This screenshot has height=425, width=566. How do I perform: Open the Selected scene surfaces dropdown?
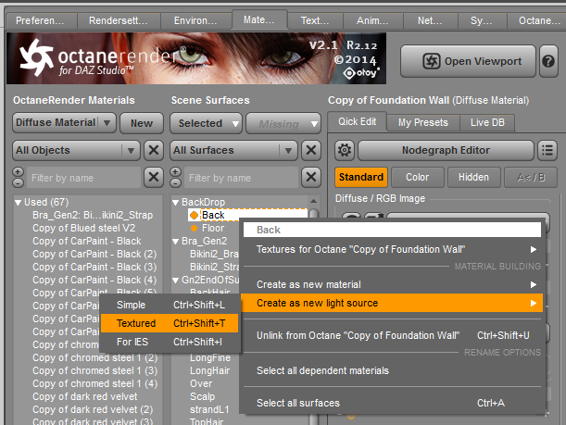(x=207, y=123)
